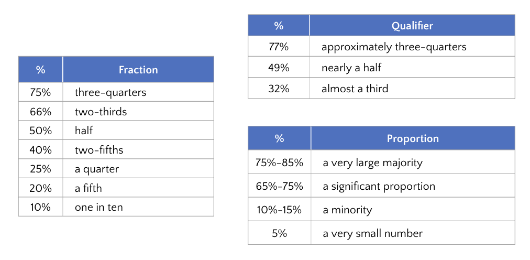Click the 'half' cell beside 50%

84,131
